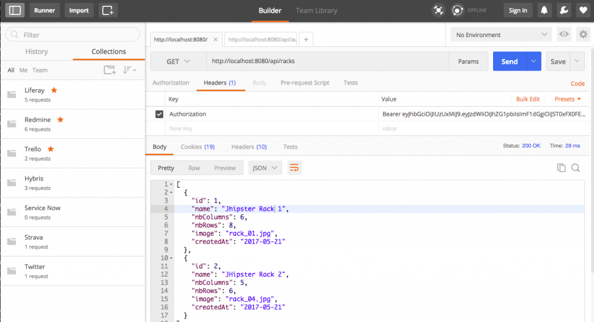Copy response body to clipboard icon
The width and height of the screenshot is (594, 322).
tap(561, 168)
